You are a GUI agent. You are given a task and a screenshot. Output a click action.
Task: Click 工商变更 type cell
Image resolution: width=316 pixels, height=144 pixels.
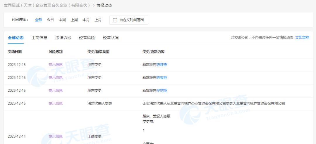[95, 136]
